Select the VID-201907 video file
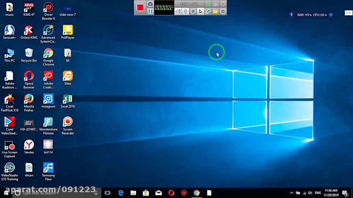 click(29, 125)
